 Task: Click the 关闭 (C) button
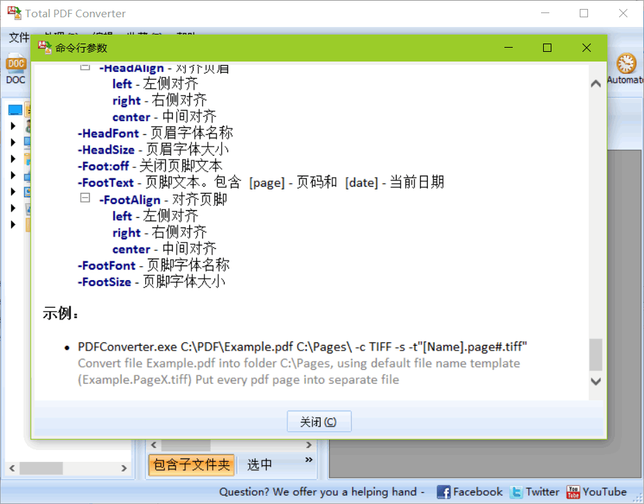(319, 421)
